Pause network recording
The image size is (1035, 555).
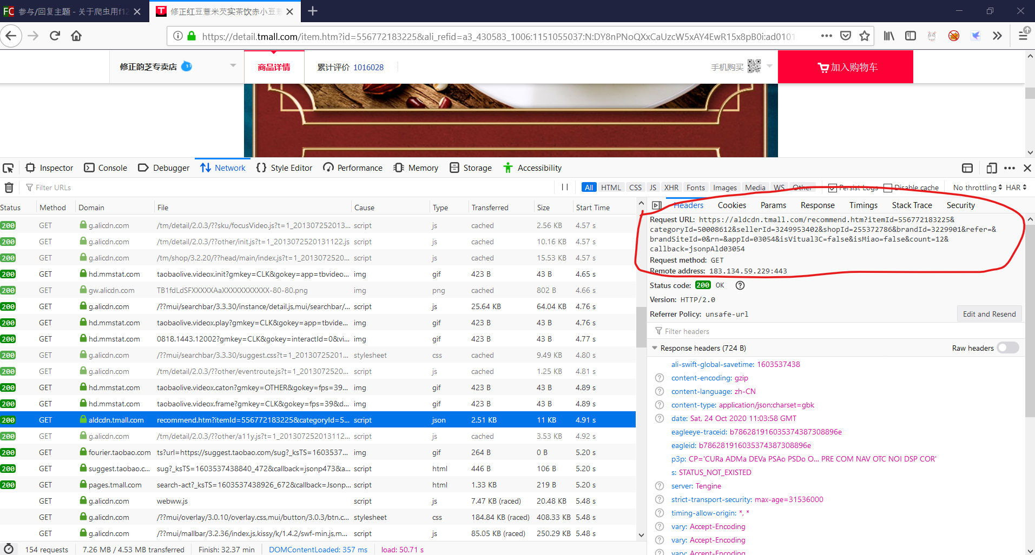[565, 187]
